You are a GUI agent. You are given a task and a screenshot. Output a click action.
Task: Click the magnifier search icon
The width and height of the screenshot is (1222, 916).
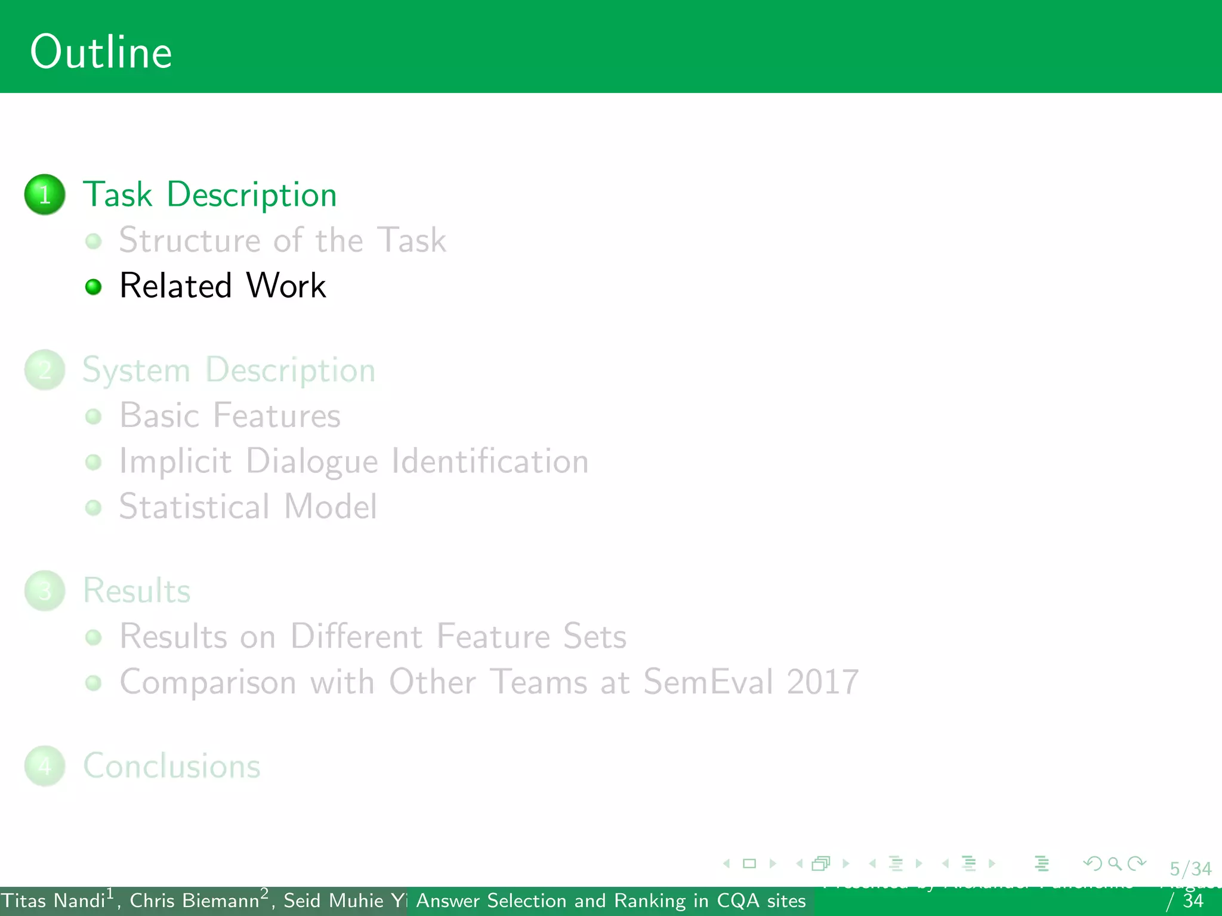pos(1115,864)
